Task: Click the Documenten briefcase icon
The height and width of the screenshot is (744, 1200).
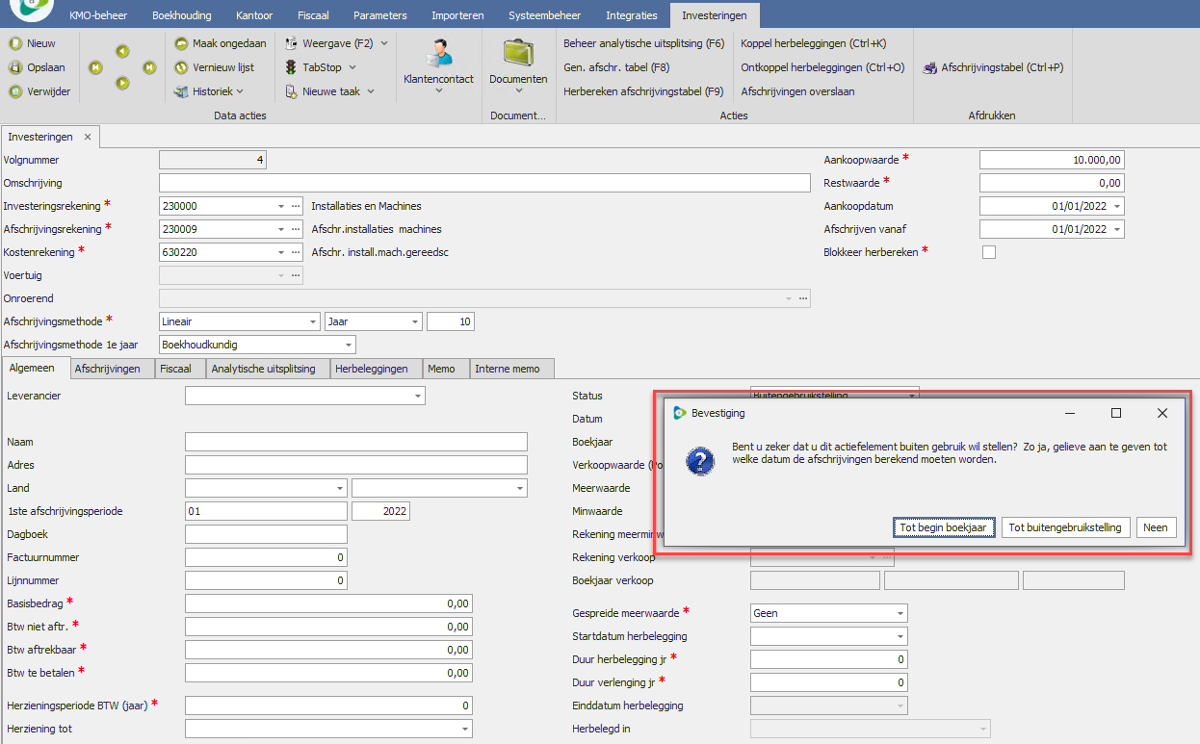Action: click(x=518, y=53)
